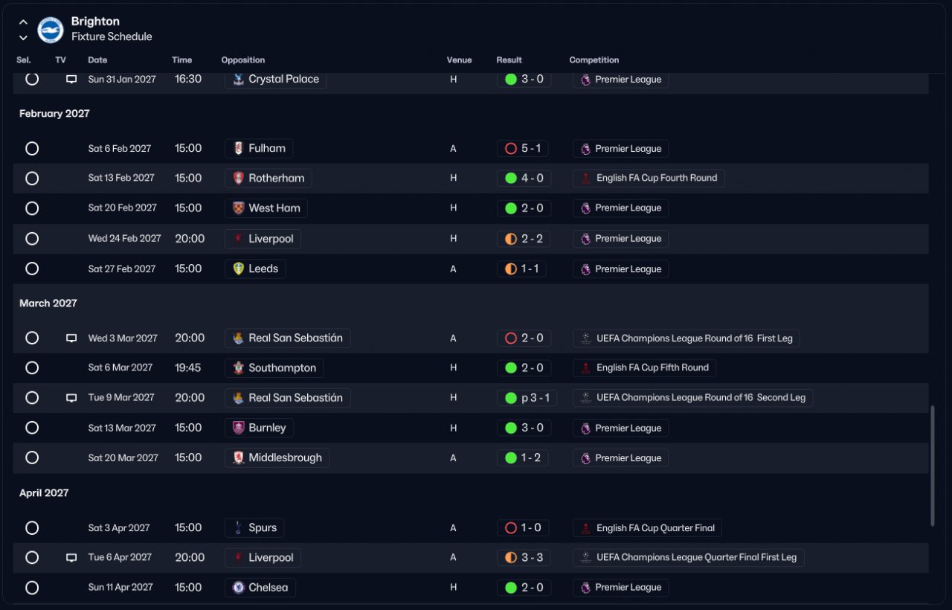Image resolution: width=952 pixels, height=610 pixels.
Task: Click the Chelsea club badge icon
Action: [238, 587]
